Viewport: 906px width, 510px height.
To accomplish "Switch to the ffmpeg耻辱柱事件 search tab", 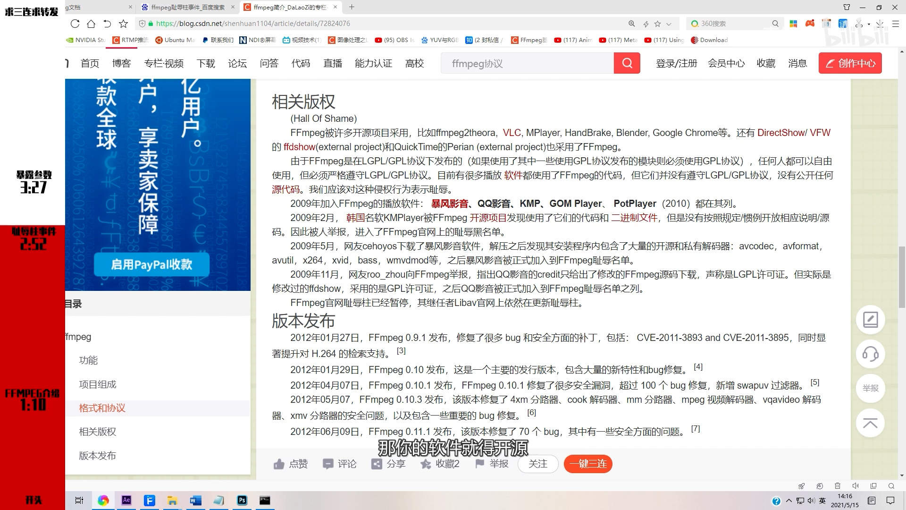I will coord(188,7).
